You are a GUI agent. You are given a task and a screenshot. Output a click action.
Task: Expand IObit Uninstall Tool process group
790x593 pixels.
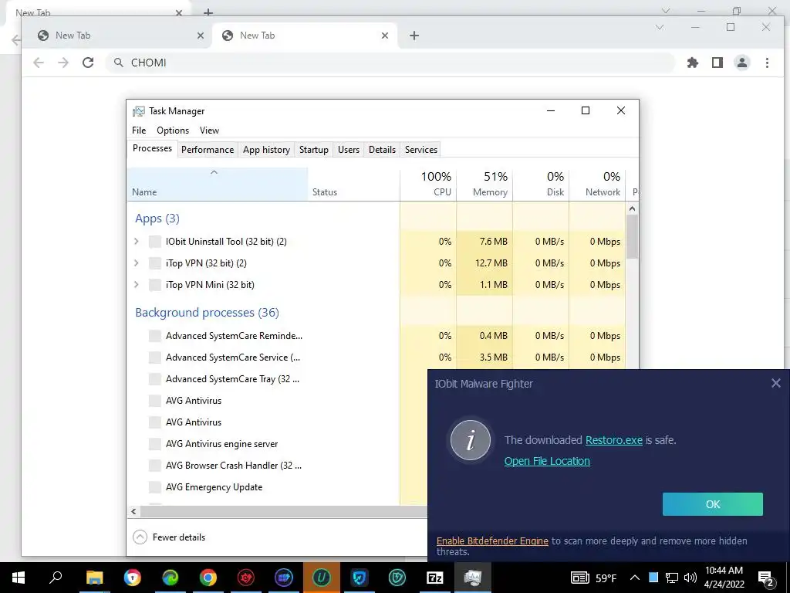click(137, 242)
